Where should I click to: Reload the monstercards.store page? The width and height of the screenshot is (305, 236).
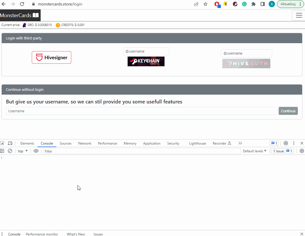[x=22, y=4]
